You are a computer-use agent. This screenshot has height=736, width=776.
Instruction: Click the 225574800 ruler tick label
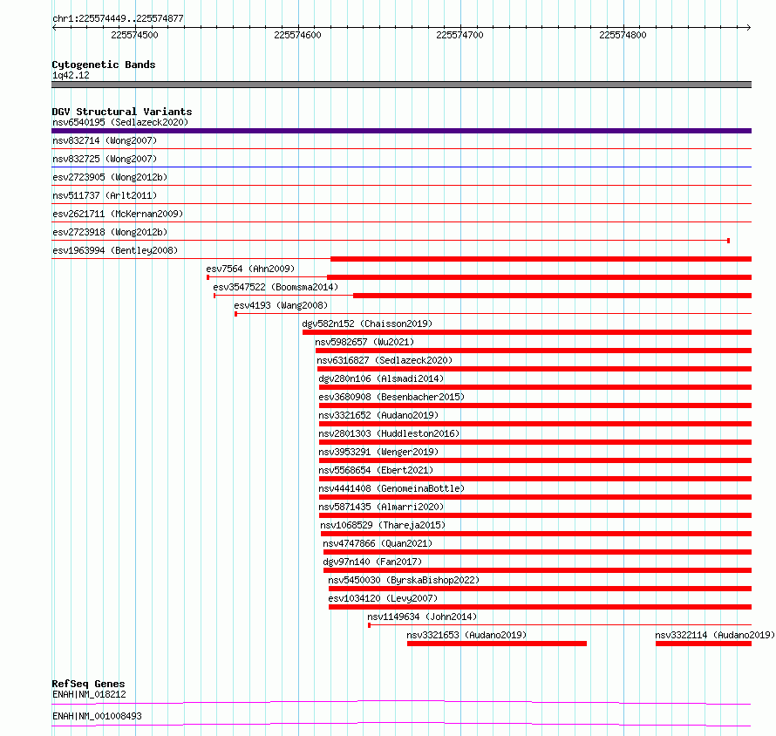(623, 35)
